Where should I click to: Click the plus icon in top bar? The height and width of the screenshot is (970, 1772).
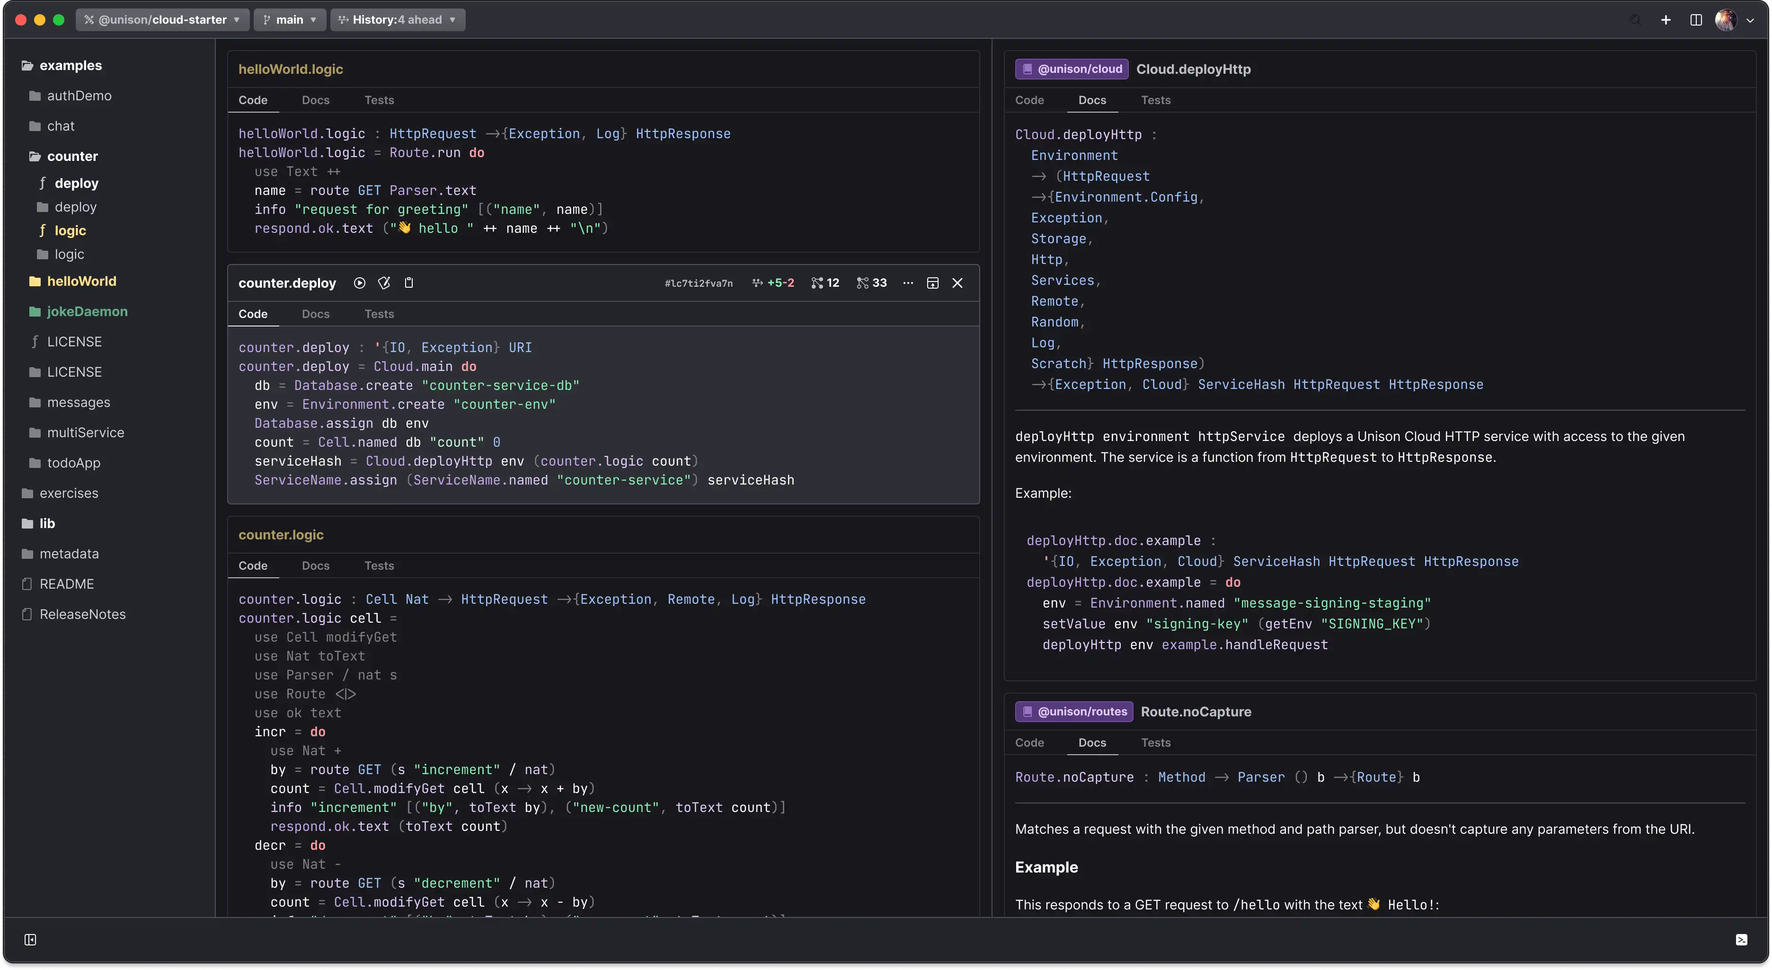(1666, 20)
